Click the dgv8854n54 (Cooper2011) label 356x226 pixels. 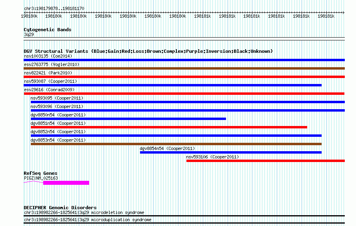tap(167, 148)
